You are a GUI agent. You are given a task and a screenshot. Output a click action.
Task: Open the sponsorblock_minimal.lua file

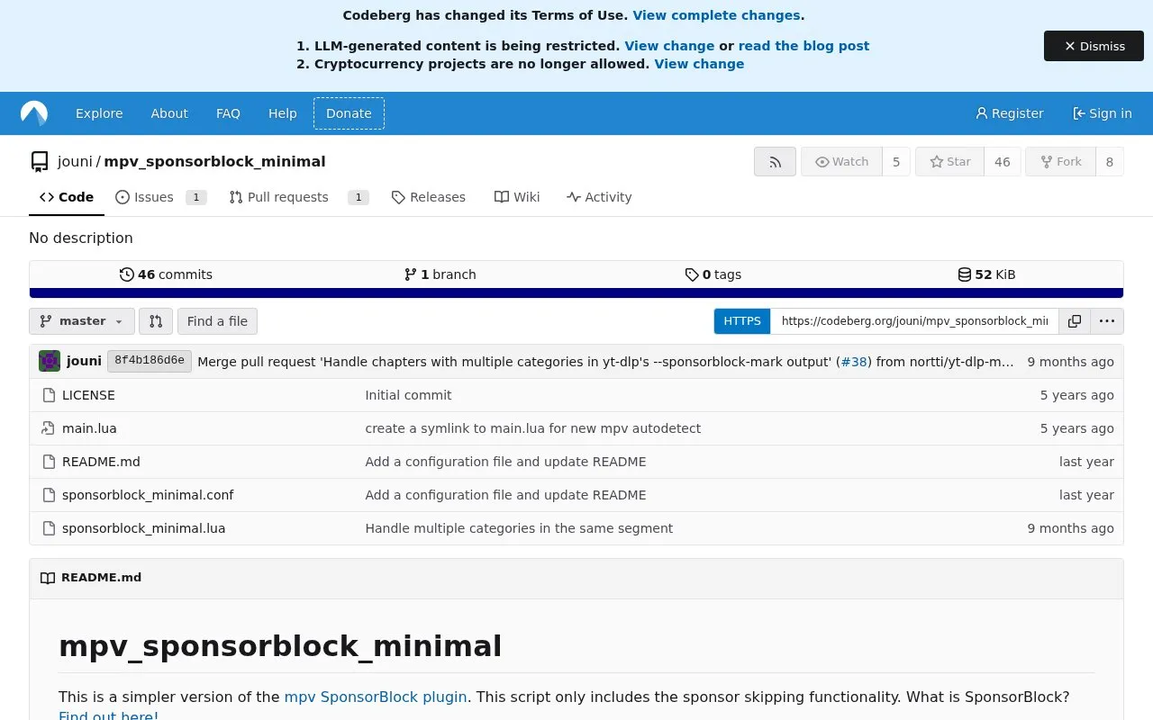point(143,528)
